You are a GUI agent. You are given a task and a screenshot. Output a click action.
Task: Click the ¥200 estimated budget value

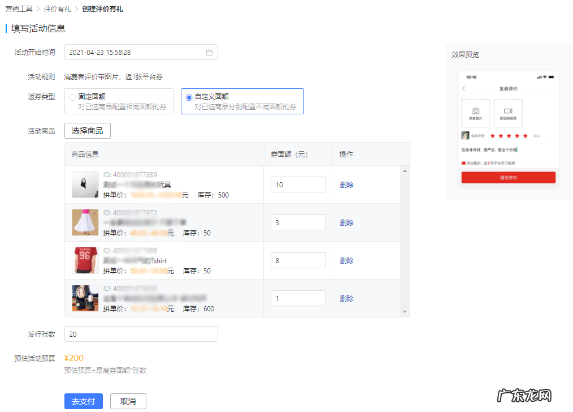[74, 358]
